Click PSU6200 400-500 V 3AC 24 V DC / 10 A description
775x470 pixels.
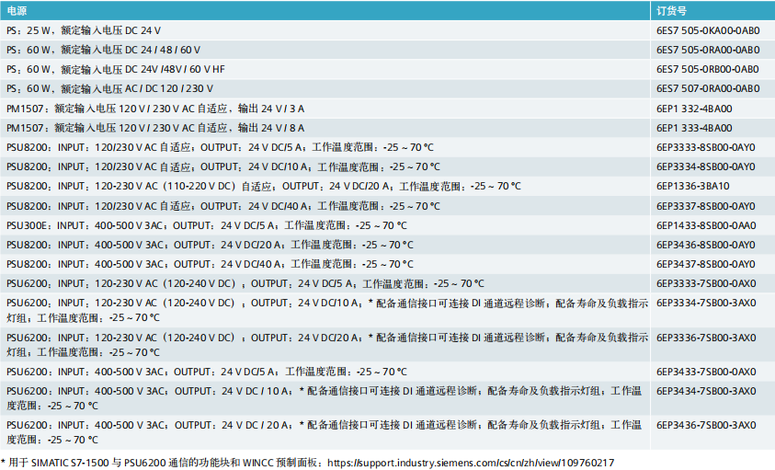[x=324, y=398]
